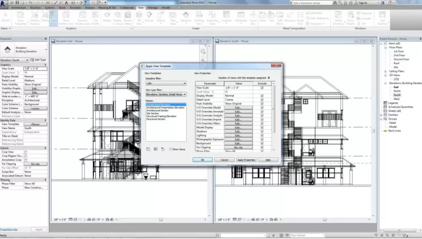
Task: Open the Discipline filter dropdown
Action: click(166, 84)
